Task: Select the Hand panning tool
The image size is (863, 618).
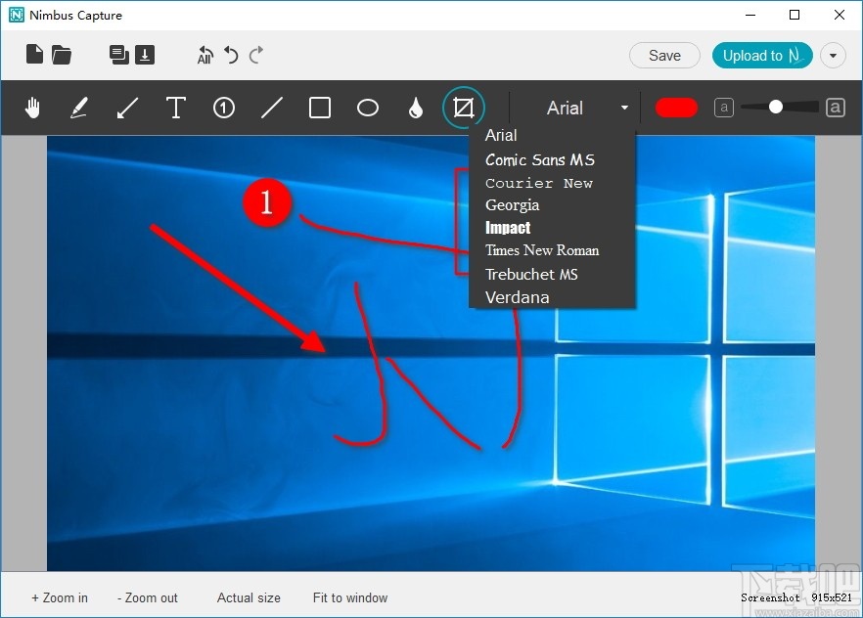Action: pyautogui.click(x=32, y=108)
